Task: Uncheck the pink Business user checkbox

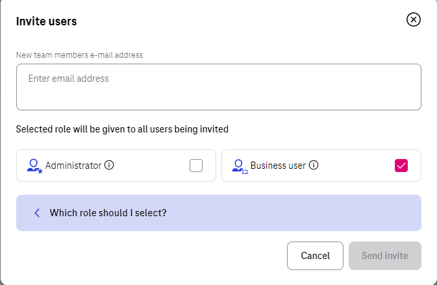Action: (401, 166)
